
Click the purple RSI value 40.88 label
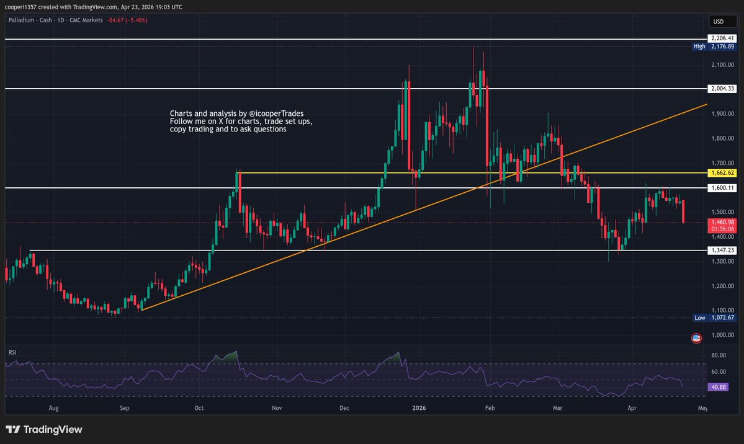point(720,386)
